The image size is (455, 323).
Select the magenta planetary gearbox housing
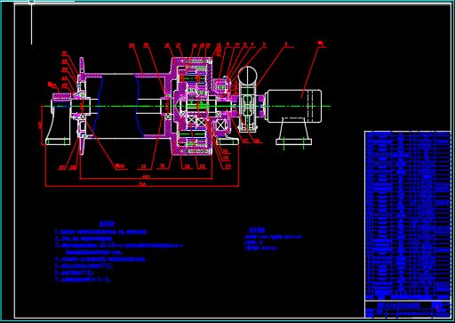[x=192, y=106]
